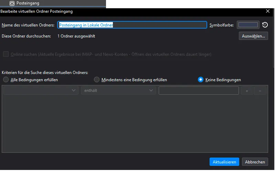Screen dimensions: 275x171
Task: Click the Posteingang inbox tray icon
Action: coord(12,3)
